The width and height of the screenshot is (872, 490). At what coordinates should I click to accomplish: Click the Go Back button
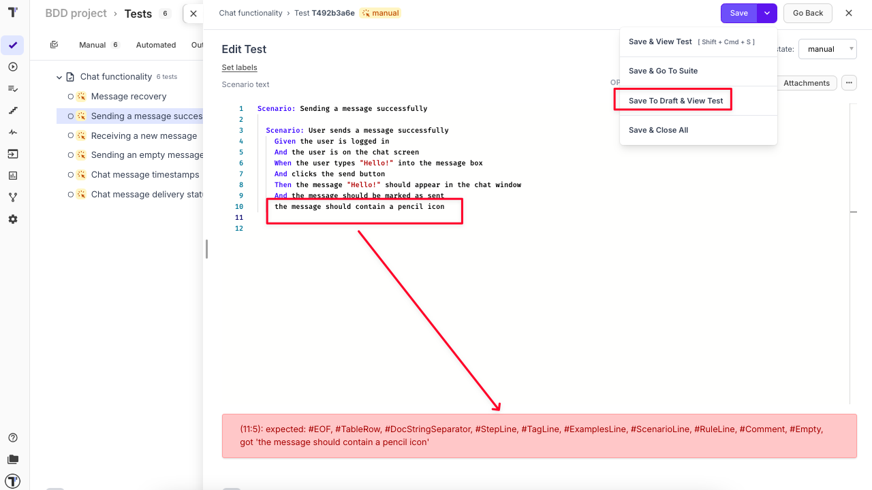coord(807,13)
